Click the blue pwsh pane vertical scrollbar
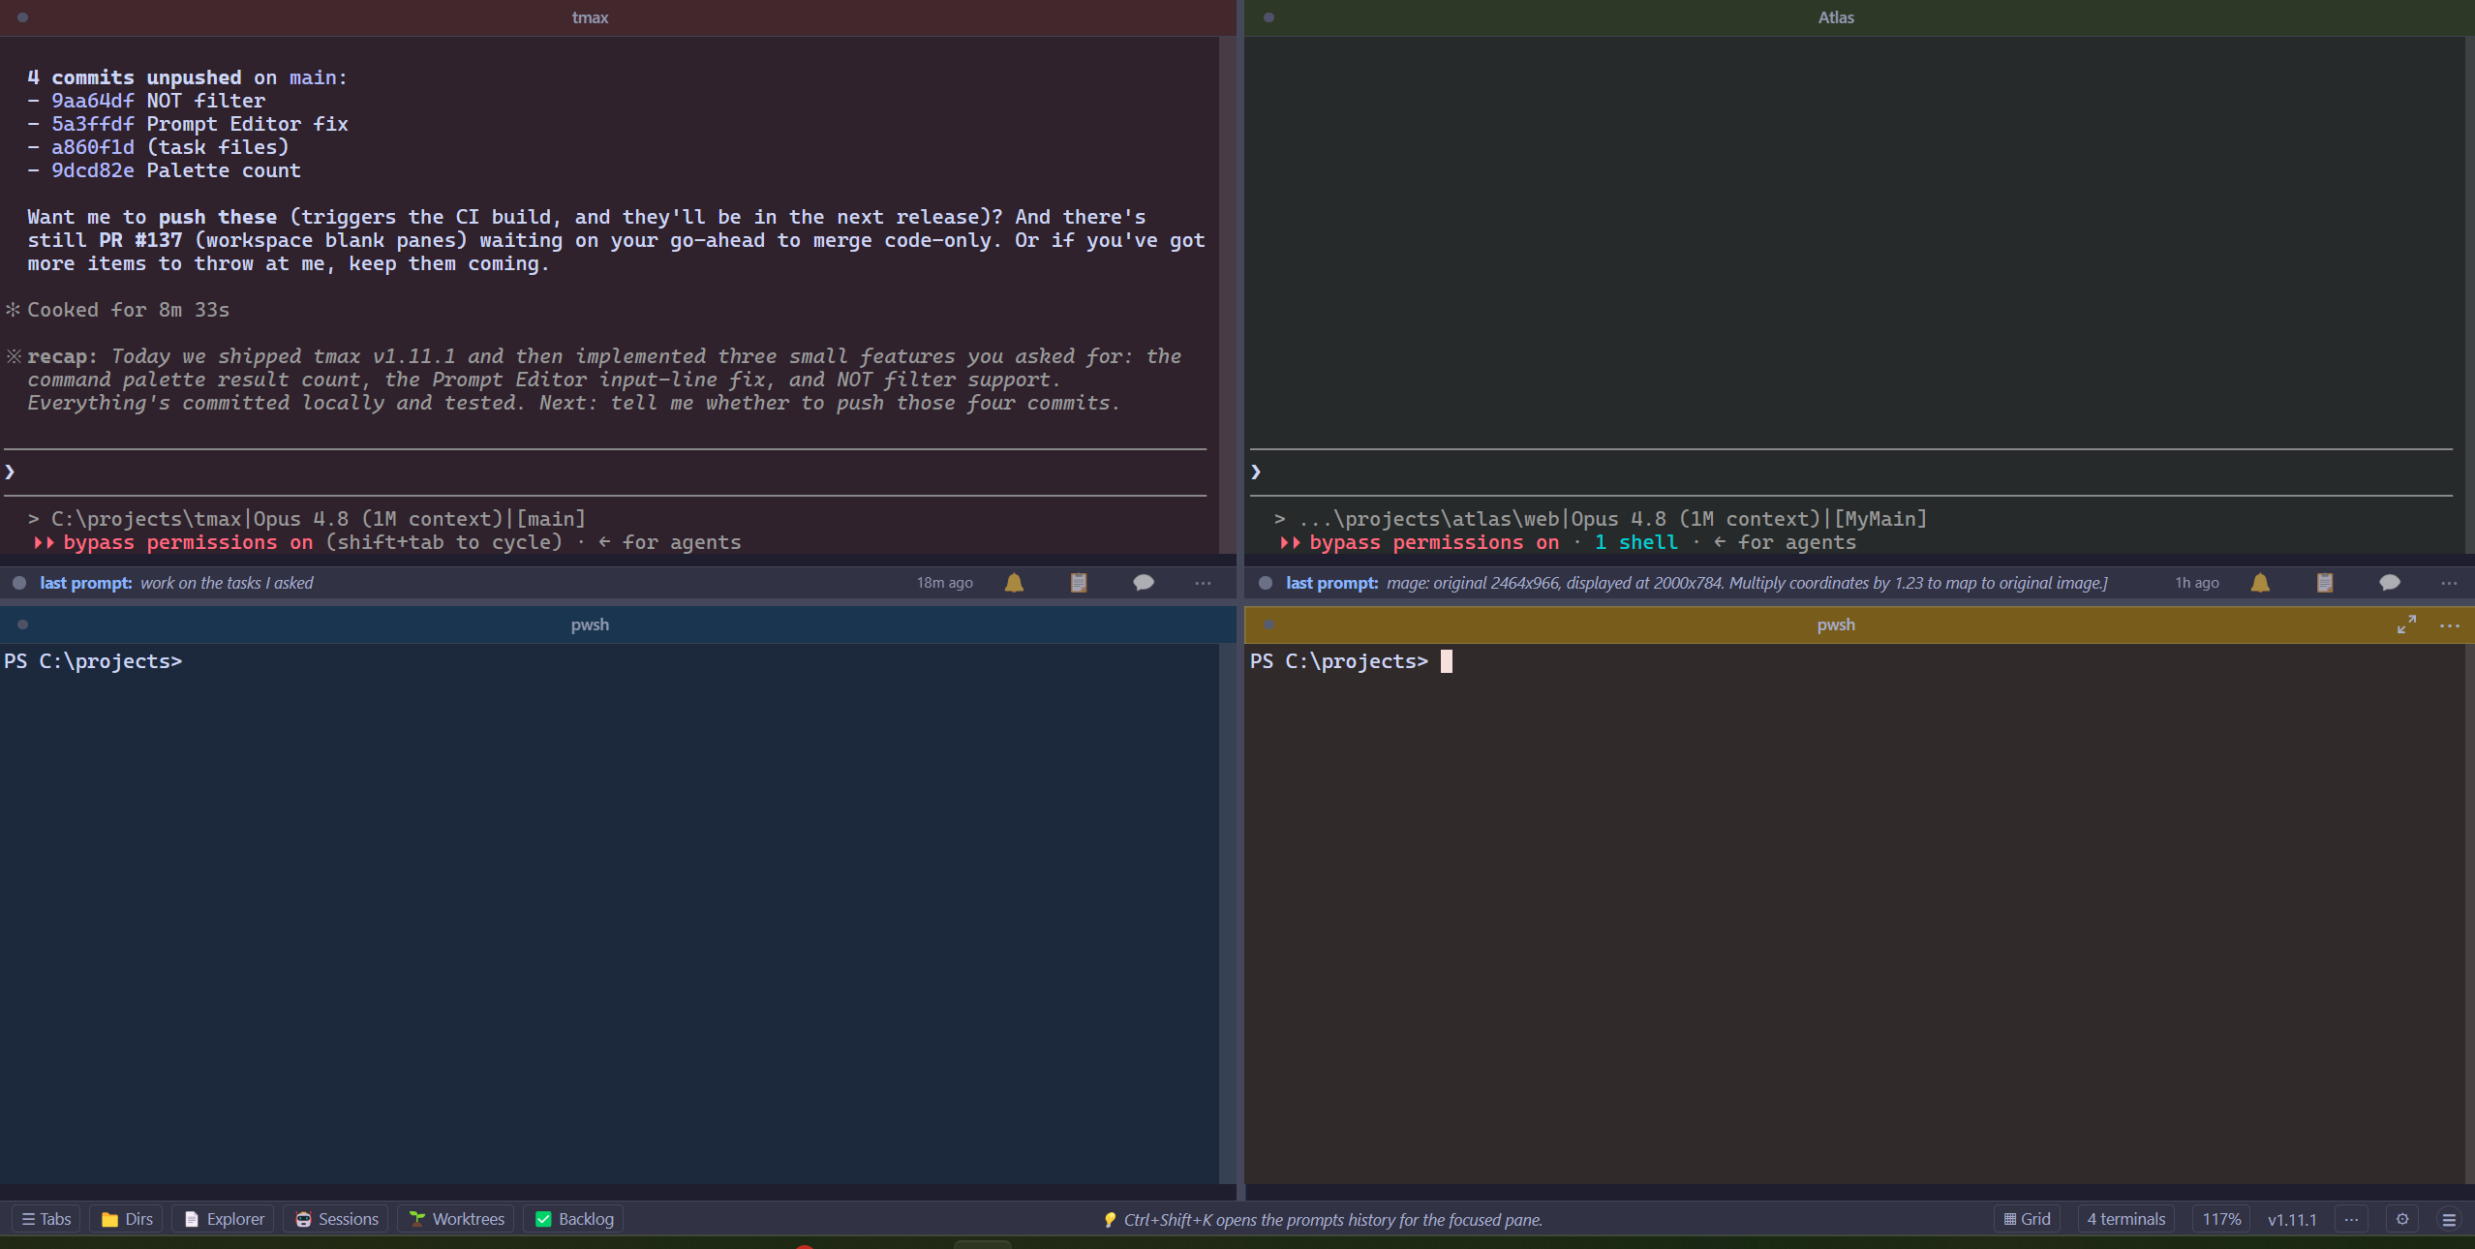The width and height of the screenshot is (2475, 1249). click(x=1228, y=913)
